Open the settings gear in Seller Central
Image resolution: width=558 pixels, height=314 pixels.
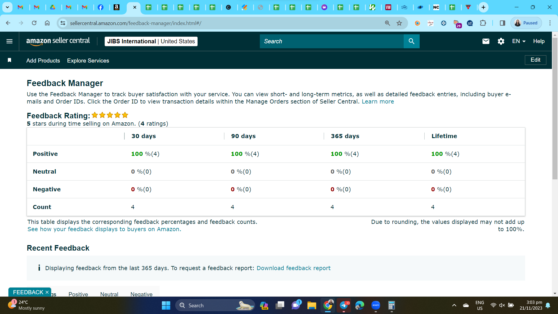pos(501,41)
